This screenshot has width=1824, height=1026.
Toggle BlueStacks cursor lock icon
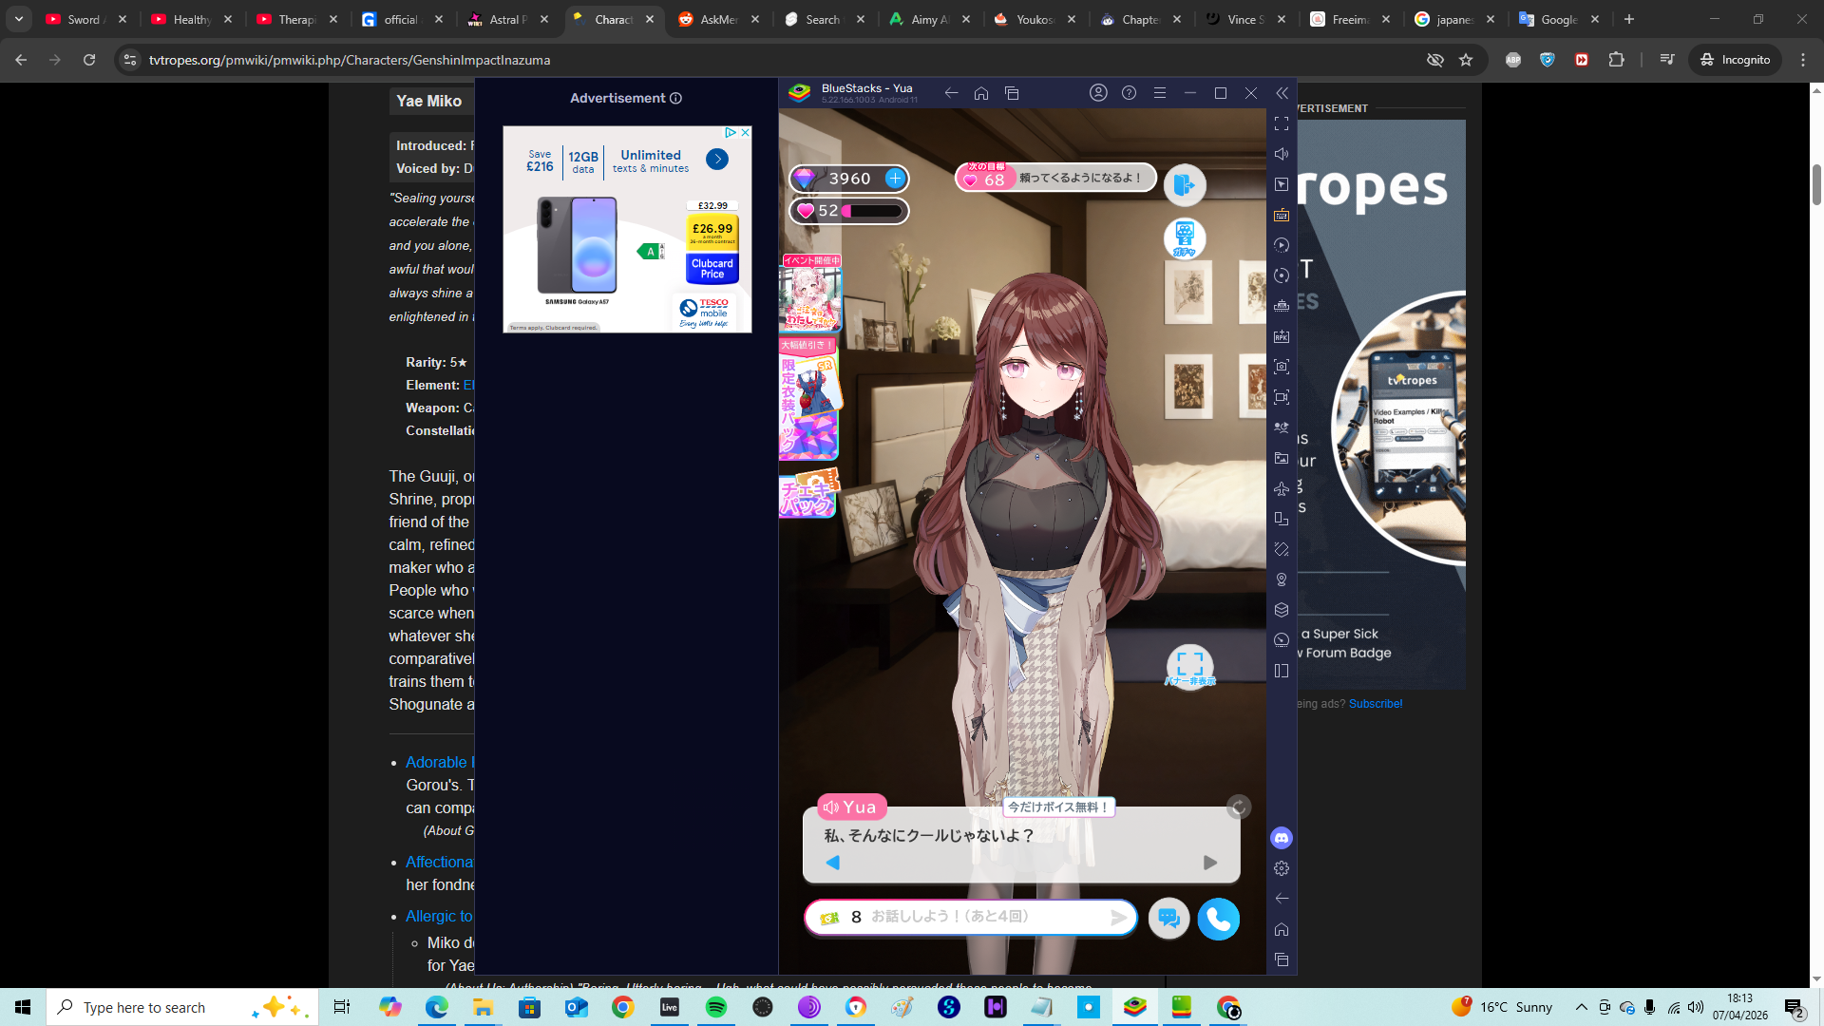click(1282, 184)
